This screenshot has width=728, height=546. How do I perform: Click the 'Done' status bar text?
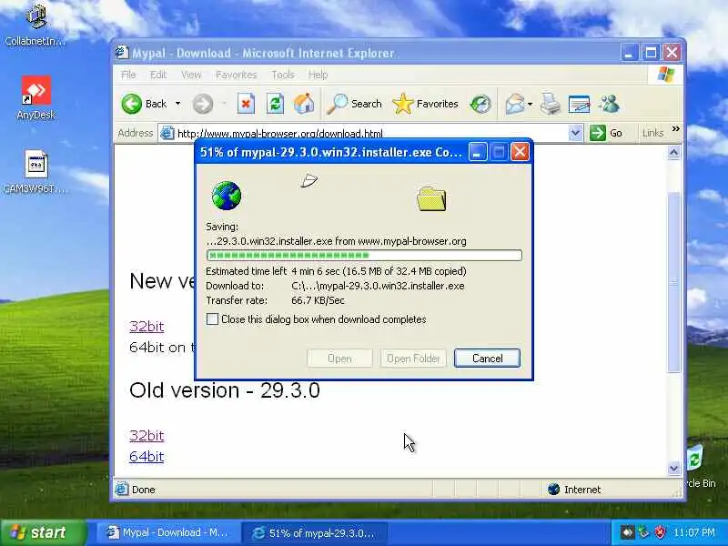coord(144,490)
